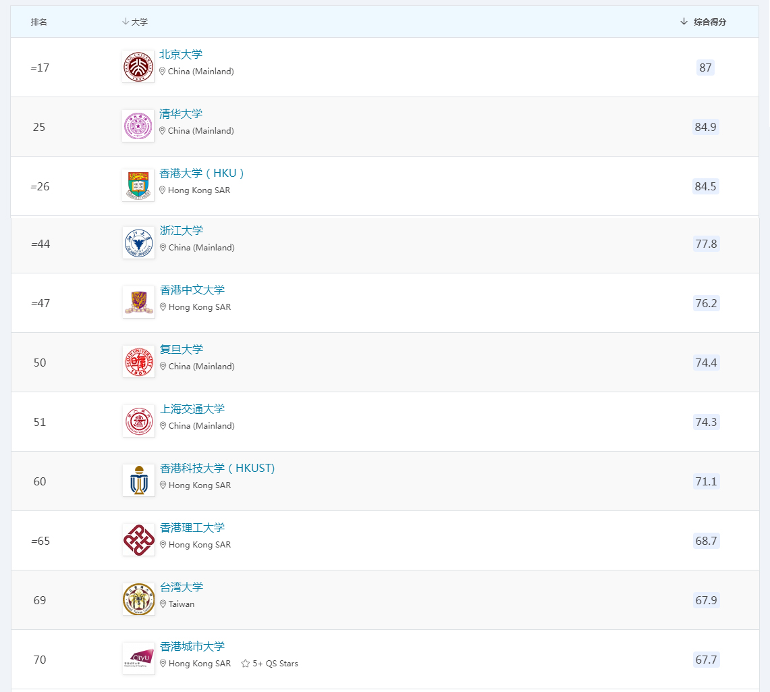Click the Tsinghua University logo
770x692 pixels.
tap(138, 126)
